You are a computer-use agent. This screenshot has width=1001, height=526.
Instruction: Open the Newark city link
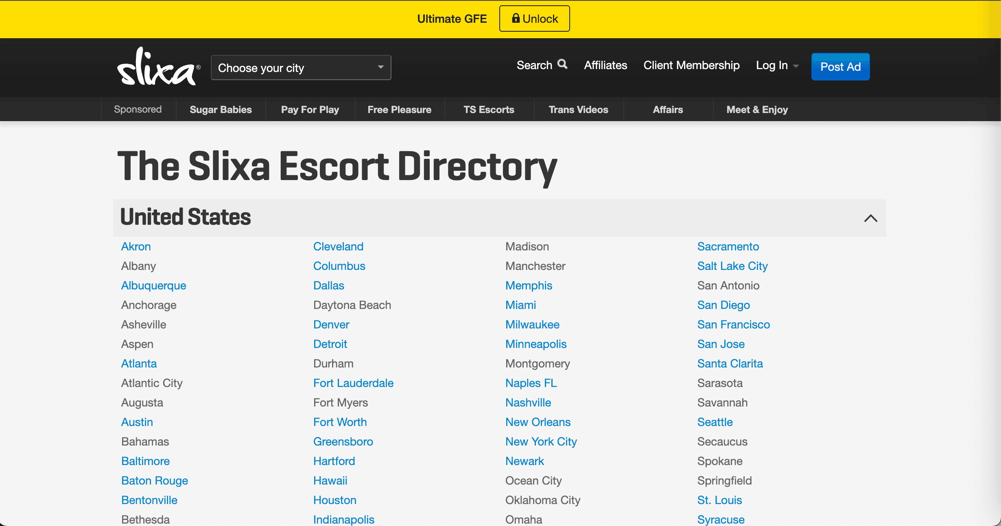[x=525, y=461]
